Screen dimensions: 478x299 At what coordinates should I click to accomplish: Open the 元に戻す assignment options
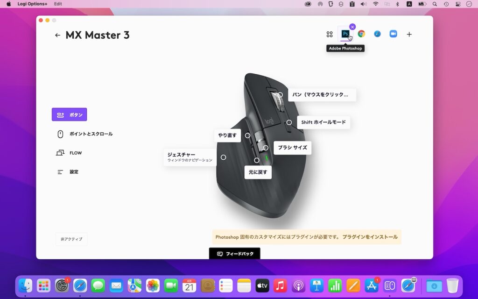pyautogui.click(x=258, y=172)
